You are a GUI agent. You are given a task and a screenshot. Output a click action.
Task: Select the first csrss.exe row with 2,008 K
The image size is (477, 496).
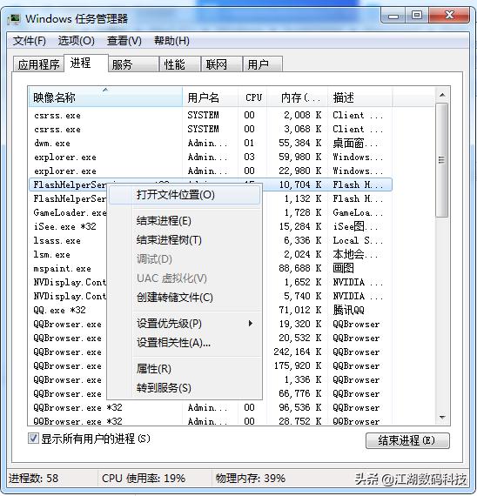[x=210, y=116]
